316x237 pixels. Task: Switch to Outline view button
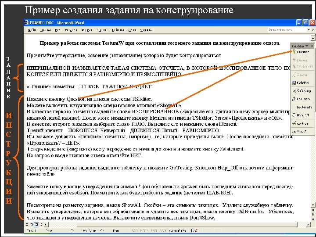(41, 224)
